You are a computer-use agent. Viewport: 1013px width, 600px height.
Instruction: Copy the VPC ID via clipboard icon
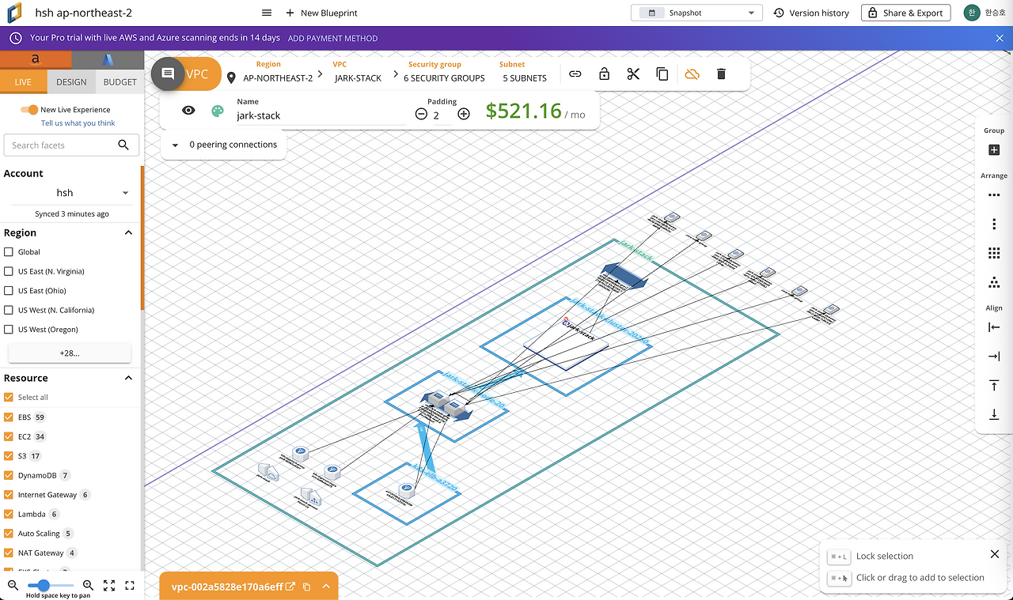click(306, 587)
